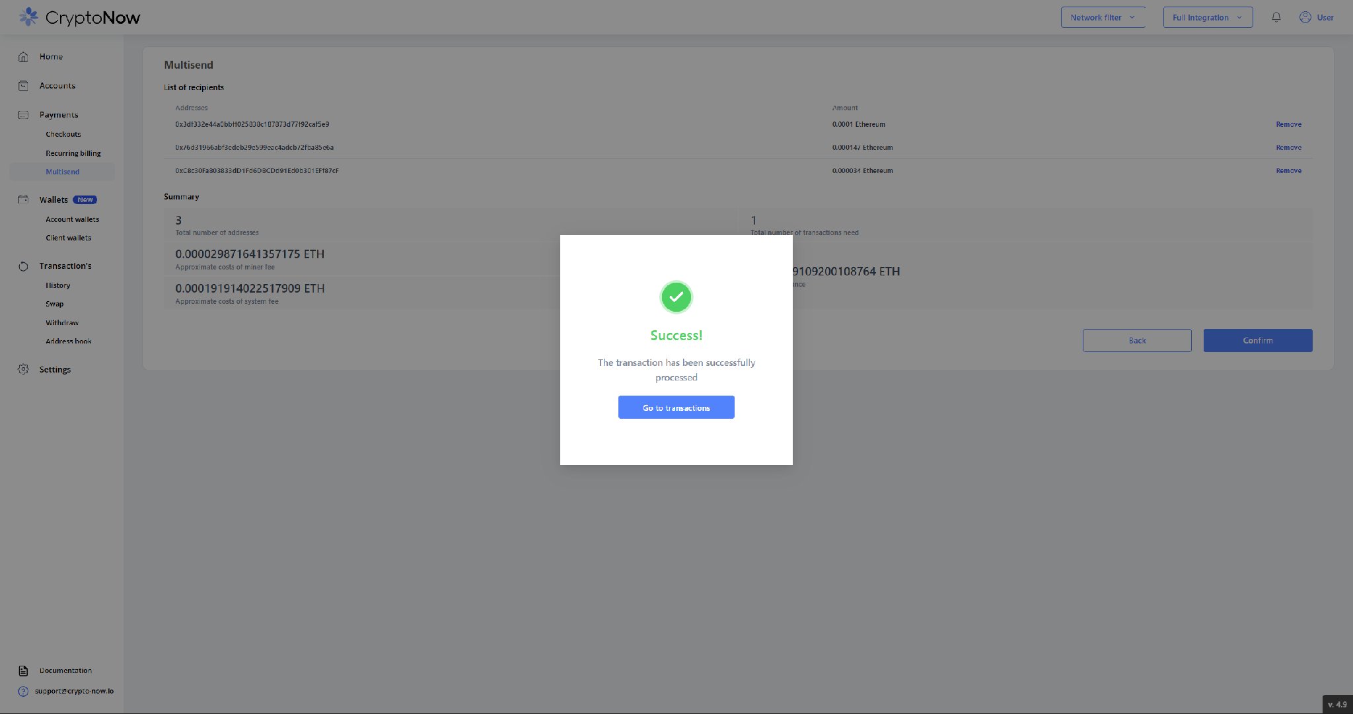Click the Wallets sidebar icon
Screen dimensions: 1353x714
tap(23, 199)
